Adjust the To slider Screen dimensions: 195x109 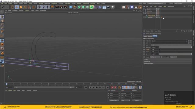click(175, 54)
